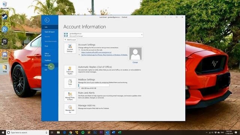Open the taskbar clock and date
The image size is (240, 135).
(x=229, y=132)
